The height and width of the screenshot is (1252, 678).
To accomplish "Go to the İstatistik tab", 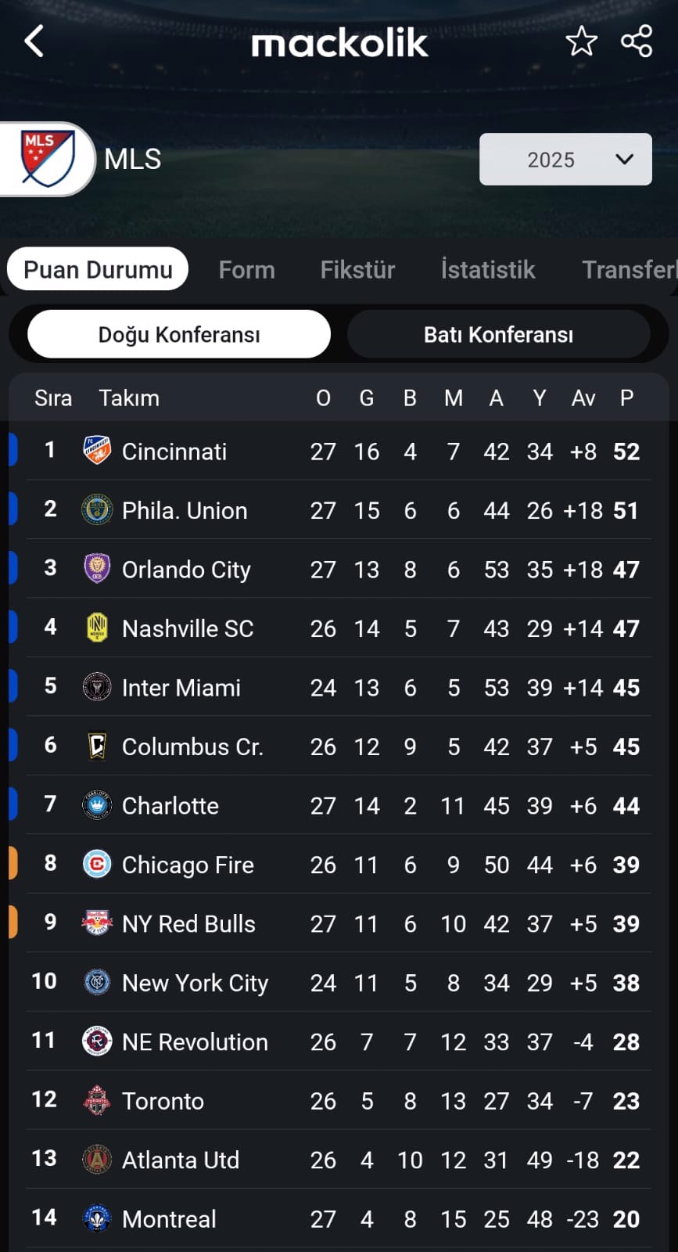I will (488, 270).
